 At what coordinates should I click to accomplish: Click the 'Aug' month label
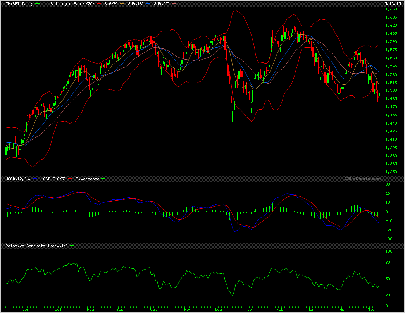pyautogui.click(x=90, y=310)
